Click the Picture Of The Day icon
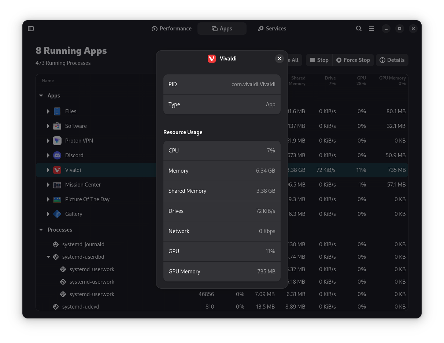The image size is (444, 343). coord(57,199)
